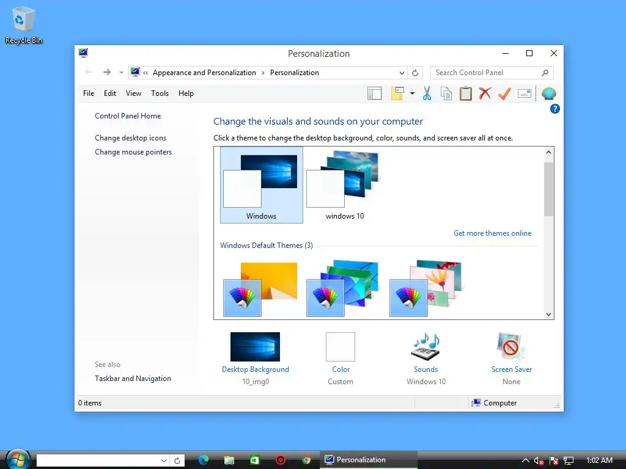Click the search magnifier icon
This screenshot has width=626, height=469.
pos(545,73)
